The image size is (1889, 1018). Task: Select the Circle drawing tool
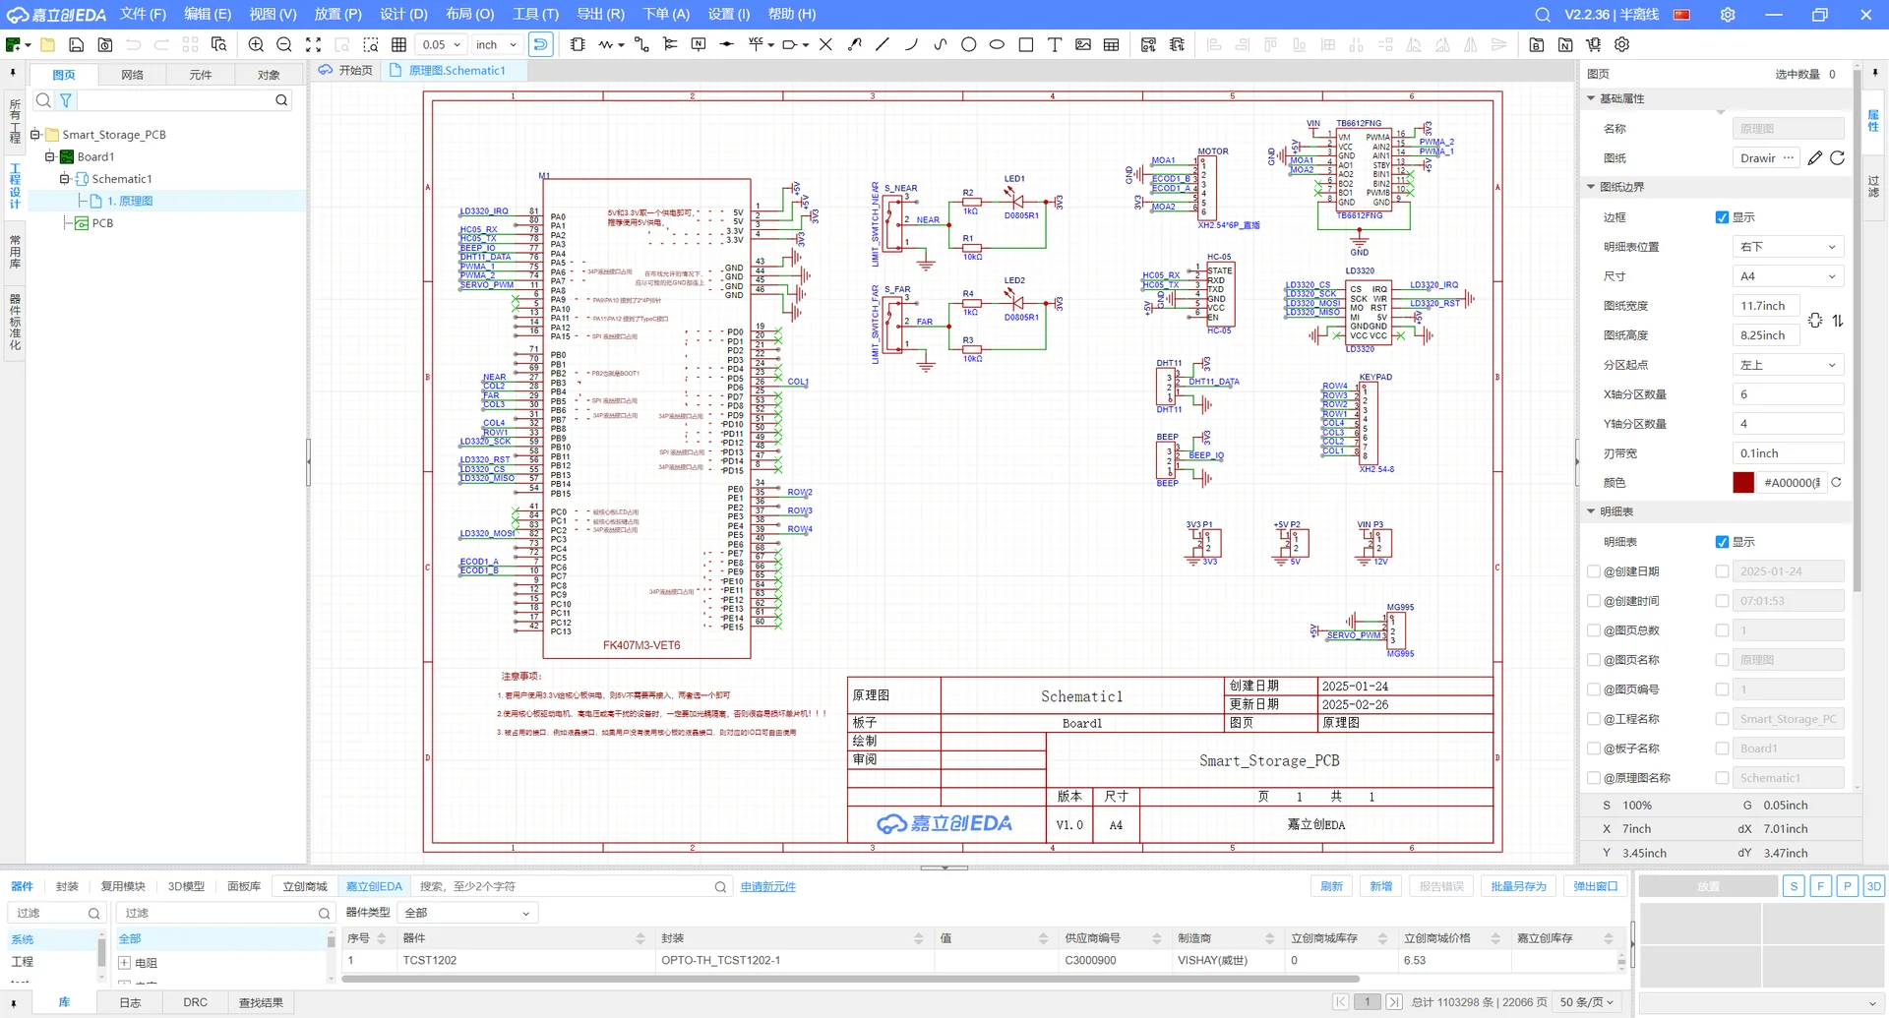tap(968, 44)
